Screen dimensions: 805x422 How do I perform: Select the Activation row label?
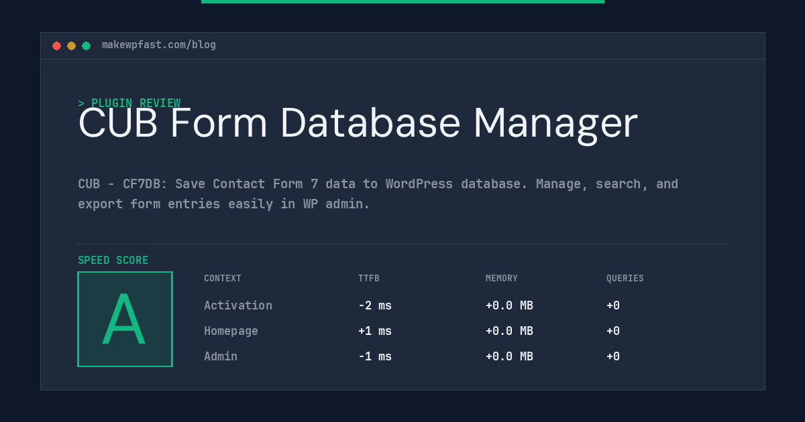(238, 305)
